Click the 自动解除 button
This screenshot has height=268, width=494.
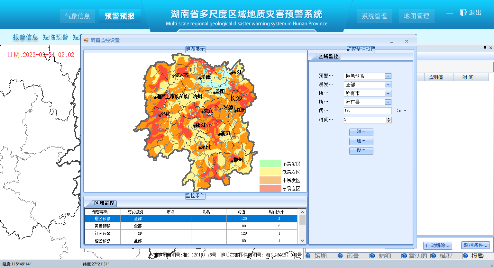437,246
